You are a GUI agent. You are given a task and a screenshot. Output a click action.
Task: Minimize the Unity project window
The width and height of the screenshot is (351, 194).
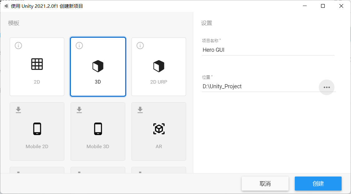(x=304, y=6)
